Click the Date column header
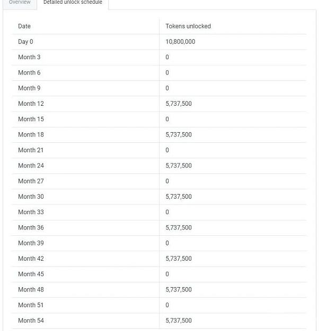327x331 pixels. pyautogui.click(x=24, y=26)
